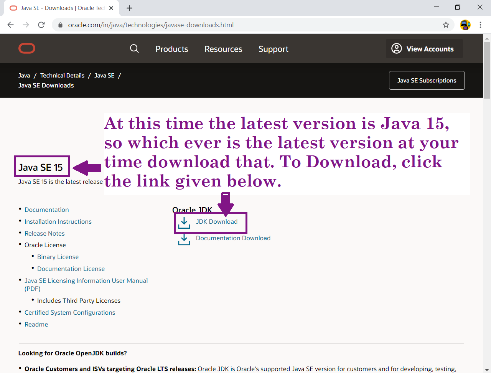The image size is (491, 373).
Task: Click the Oracle logo icon
Action: [27, 48]
